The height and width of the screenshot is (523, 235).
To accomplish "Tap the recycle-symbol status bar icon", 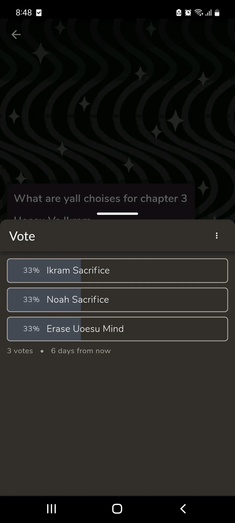I will coord(179,13).
